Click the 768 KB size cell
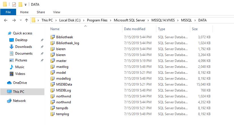234x125 pixels. pos(205,90)
